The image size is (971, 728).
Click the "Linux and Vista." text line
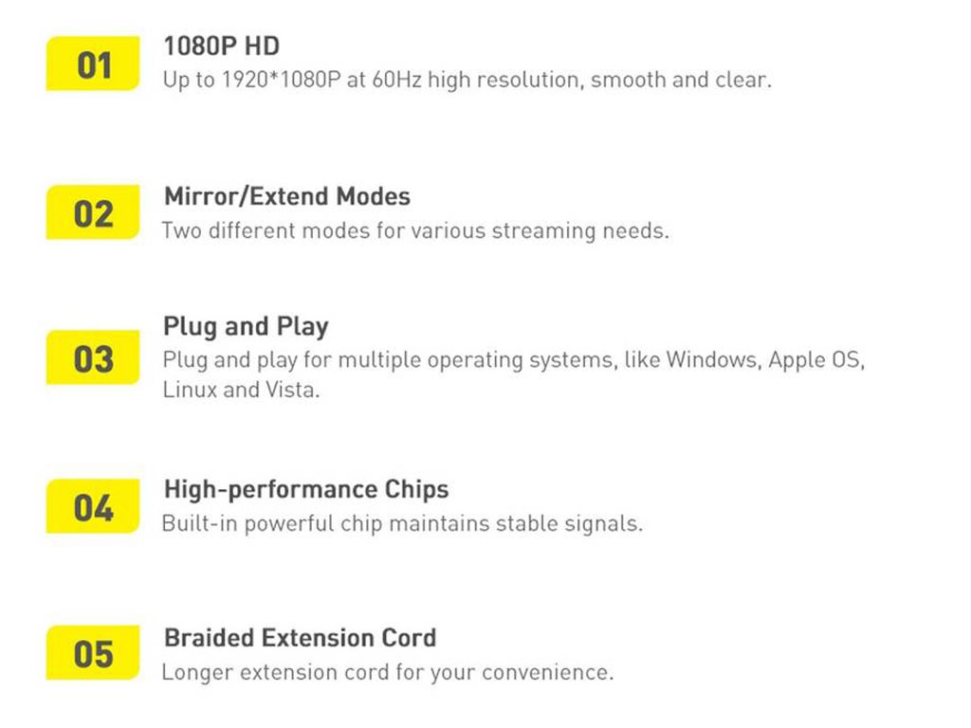point(241,390)
